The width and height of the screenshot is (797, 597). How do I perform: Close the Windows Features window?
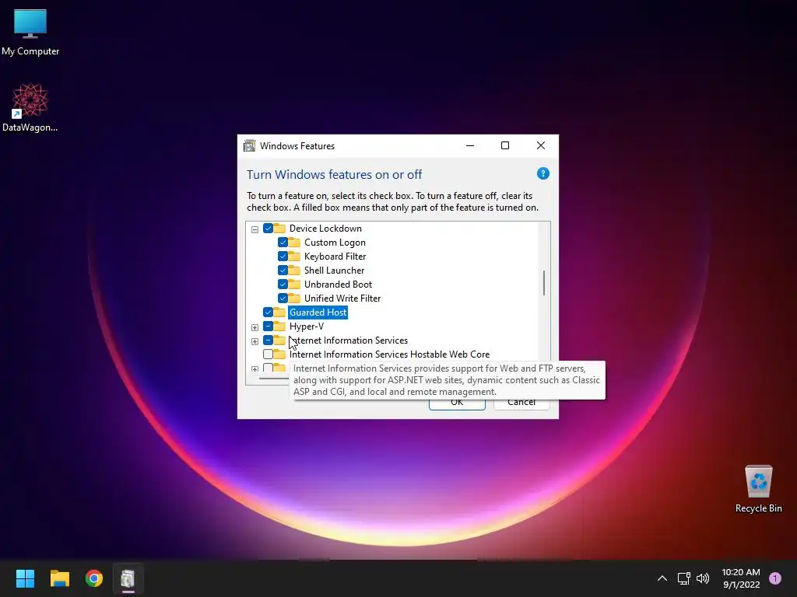541,145
